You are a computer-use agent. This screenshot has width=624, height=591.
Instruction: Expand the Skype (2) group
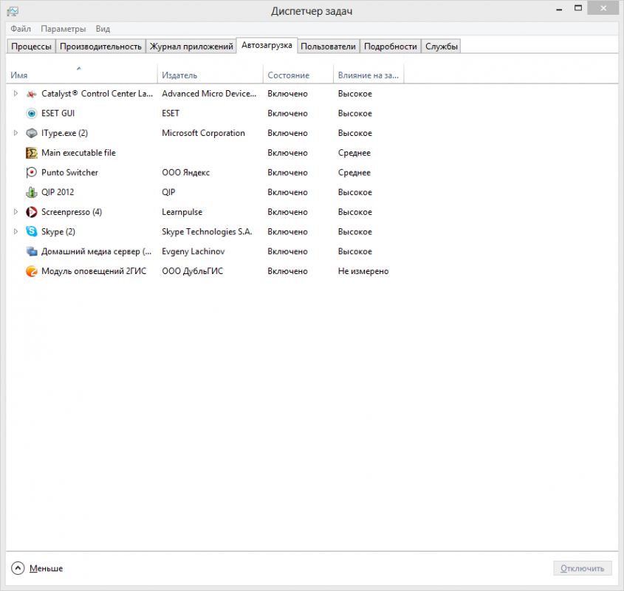(16, 231)
